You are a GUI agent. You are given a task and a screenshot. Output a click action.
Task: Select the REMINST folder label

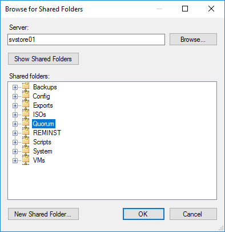(x=47, y=133)
